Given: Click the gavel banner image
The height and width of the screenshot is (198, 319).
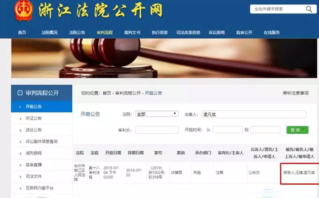Looking at the screenshot, I should 164,58.
